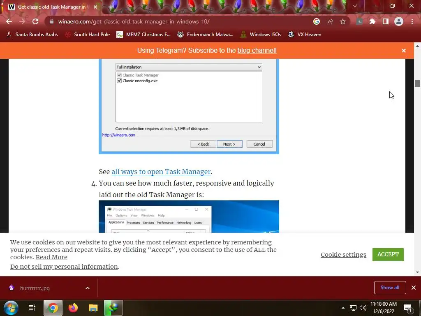Open the Chrome profile avatar
The width and height of the screenshot is (421, 316).
click(399, 21)
